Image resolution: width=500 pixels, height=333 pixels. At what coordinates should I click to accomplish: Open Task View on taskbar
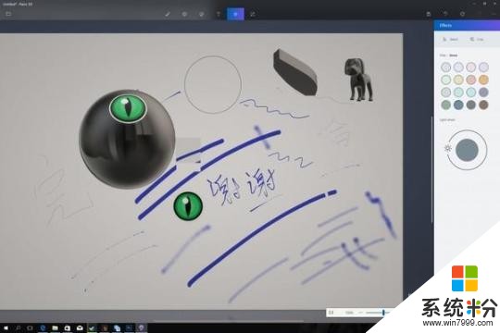click(x=30, y=327)
